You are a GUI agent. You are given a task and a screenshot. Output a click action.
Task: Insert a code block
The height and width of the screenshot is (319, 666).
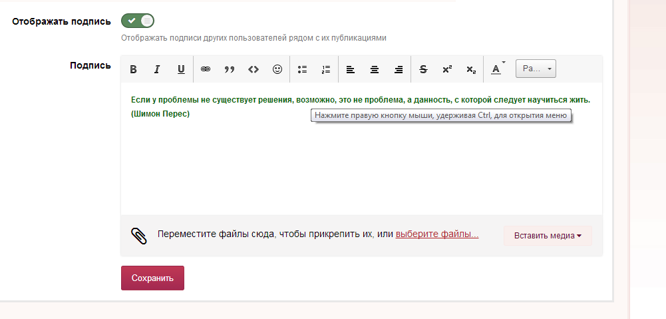point(253,69)
